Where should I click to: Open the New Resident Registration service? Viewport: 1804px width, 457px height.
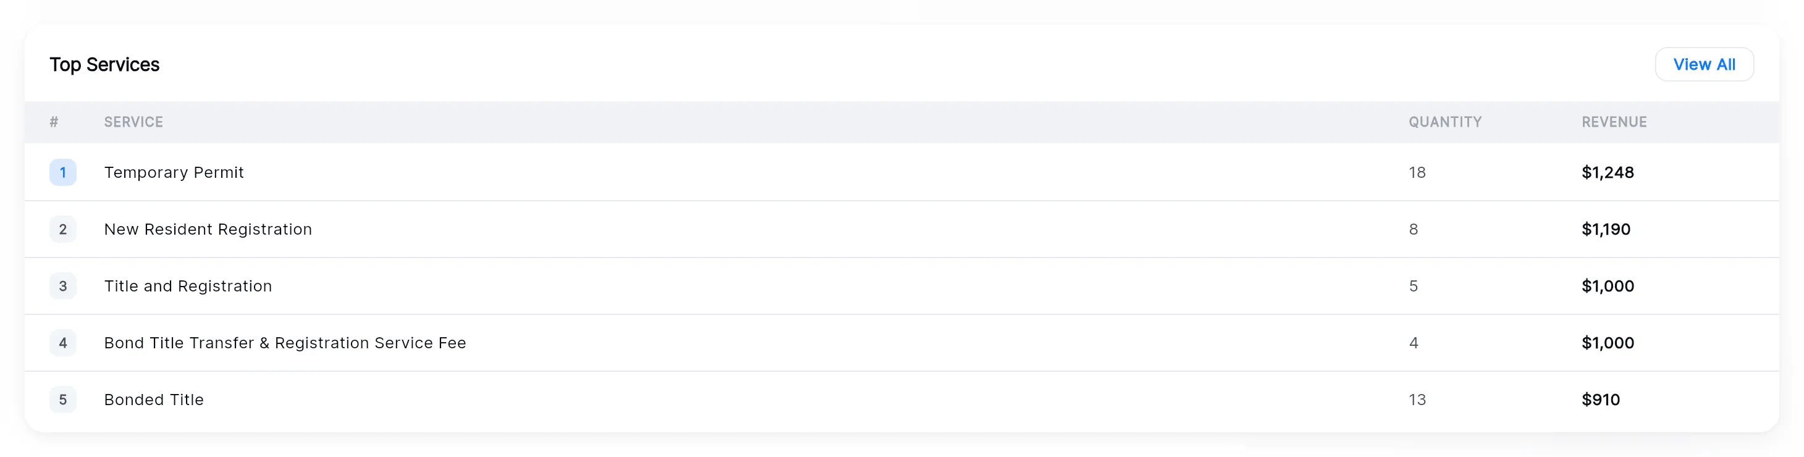coord(208,229)
